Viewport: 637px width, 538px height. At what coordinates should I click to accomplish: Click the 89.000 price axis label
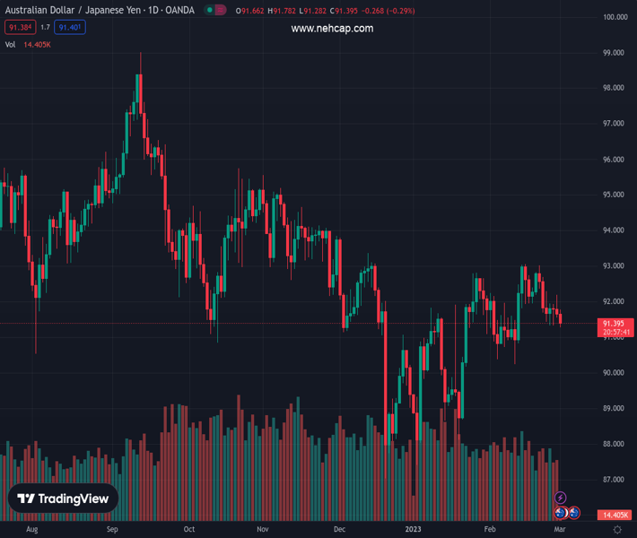coord(614,409)
